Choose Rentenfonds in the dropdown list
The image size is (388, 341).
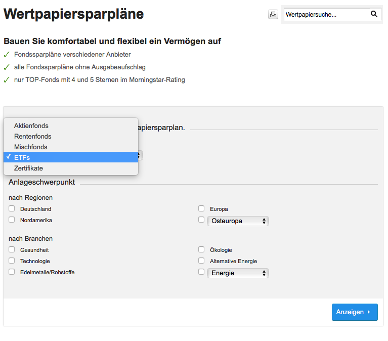tap(32, 136)
